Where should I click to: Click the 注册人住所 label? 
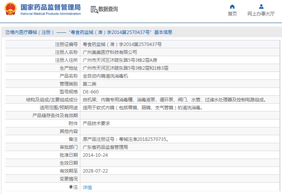pyautogui.click(x=66, y=60)
